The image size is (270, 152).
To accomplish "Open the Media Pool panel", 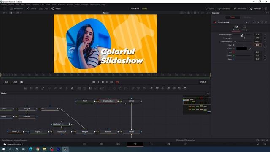I will click(x=16, y=8).
